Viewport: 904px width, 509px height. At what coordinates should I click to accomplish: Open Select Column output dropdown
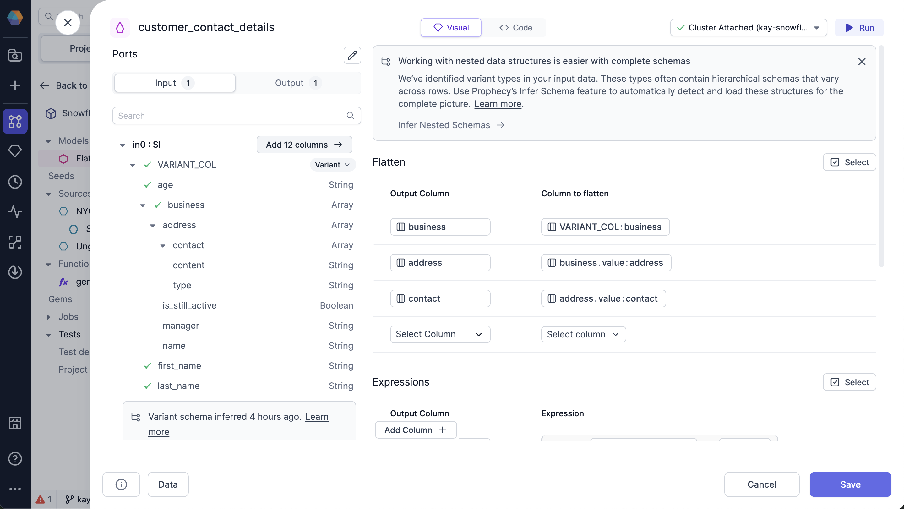(x=440, y=334)
